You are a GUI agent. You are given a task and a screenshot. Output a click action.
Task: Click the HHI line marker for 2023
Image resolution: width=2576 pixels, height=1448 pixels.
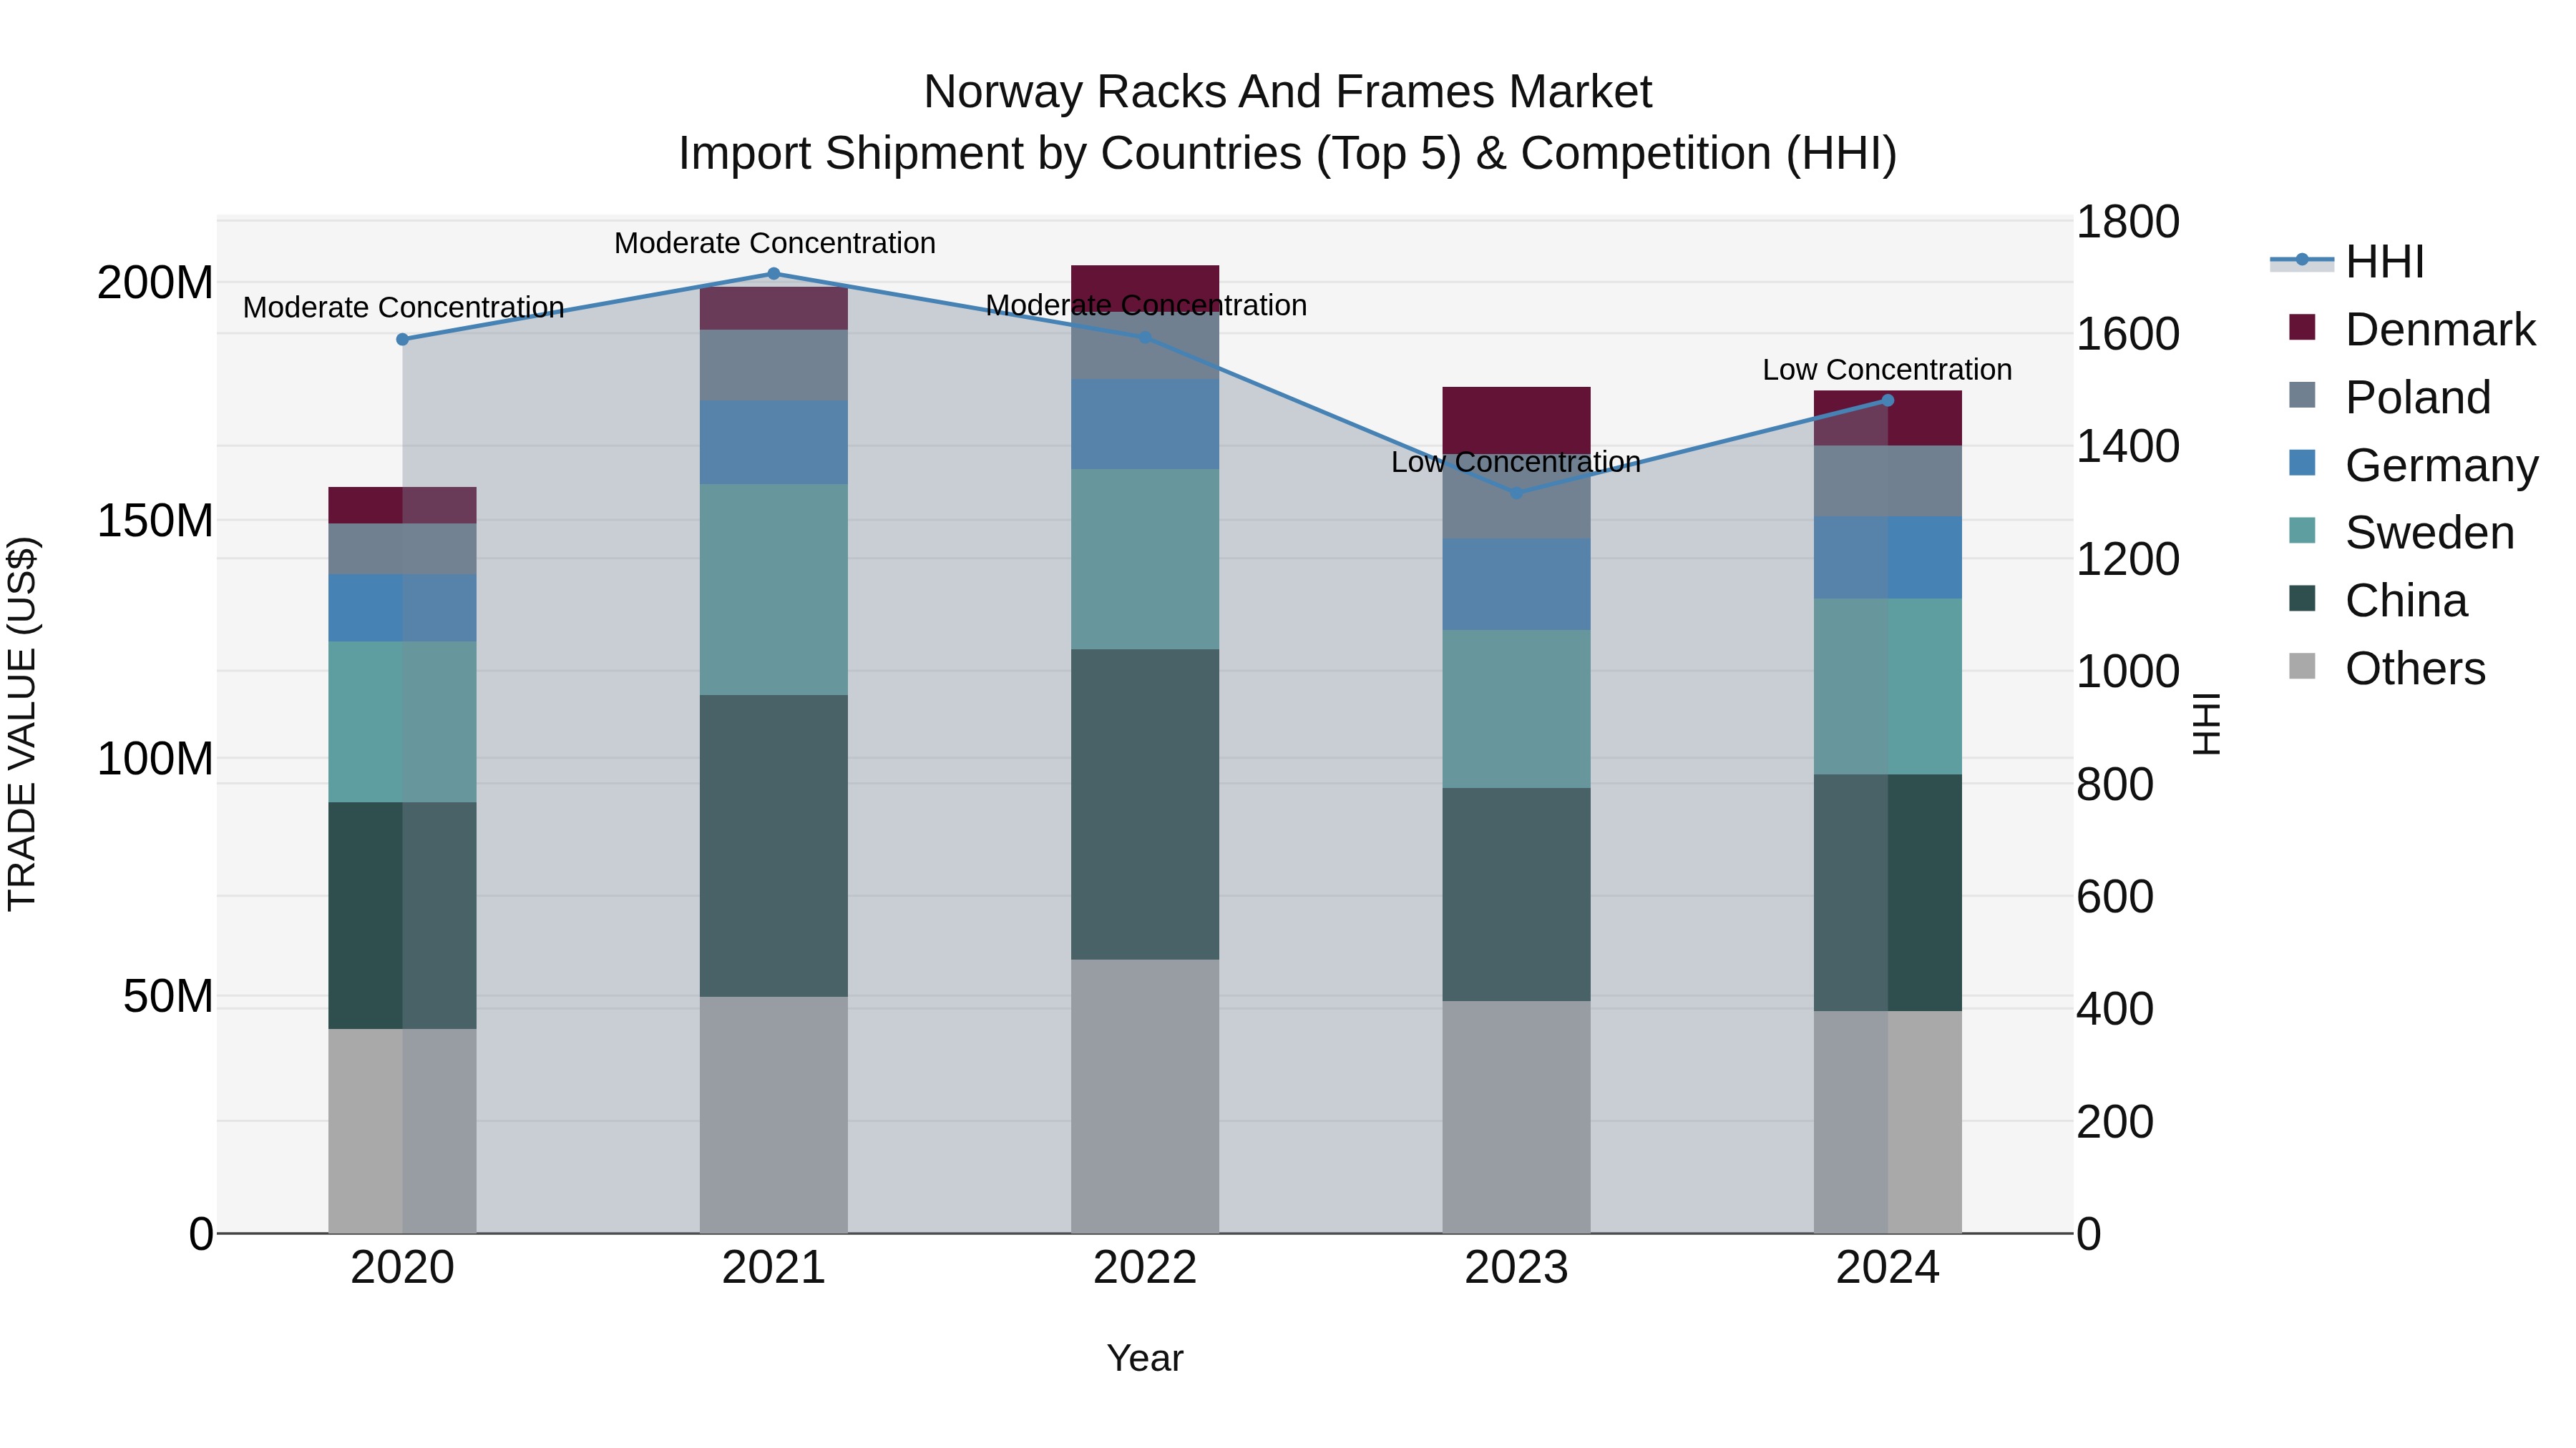point(1516,493)
